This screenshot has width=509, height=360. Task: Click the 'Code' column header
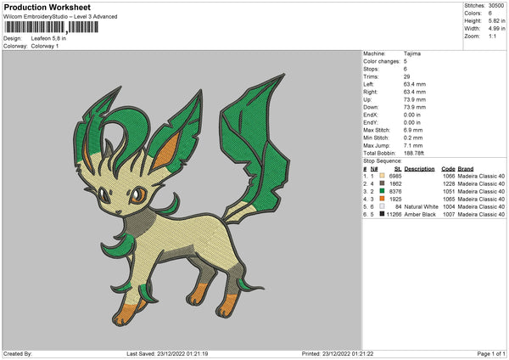(448, 169)
